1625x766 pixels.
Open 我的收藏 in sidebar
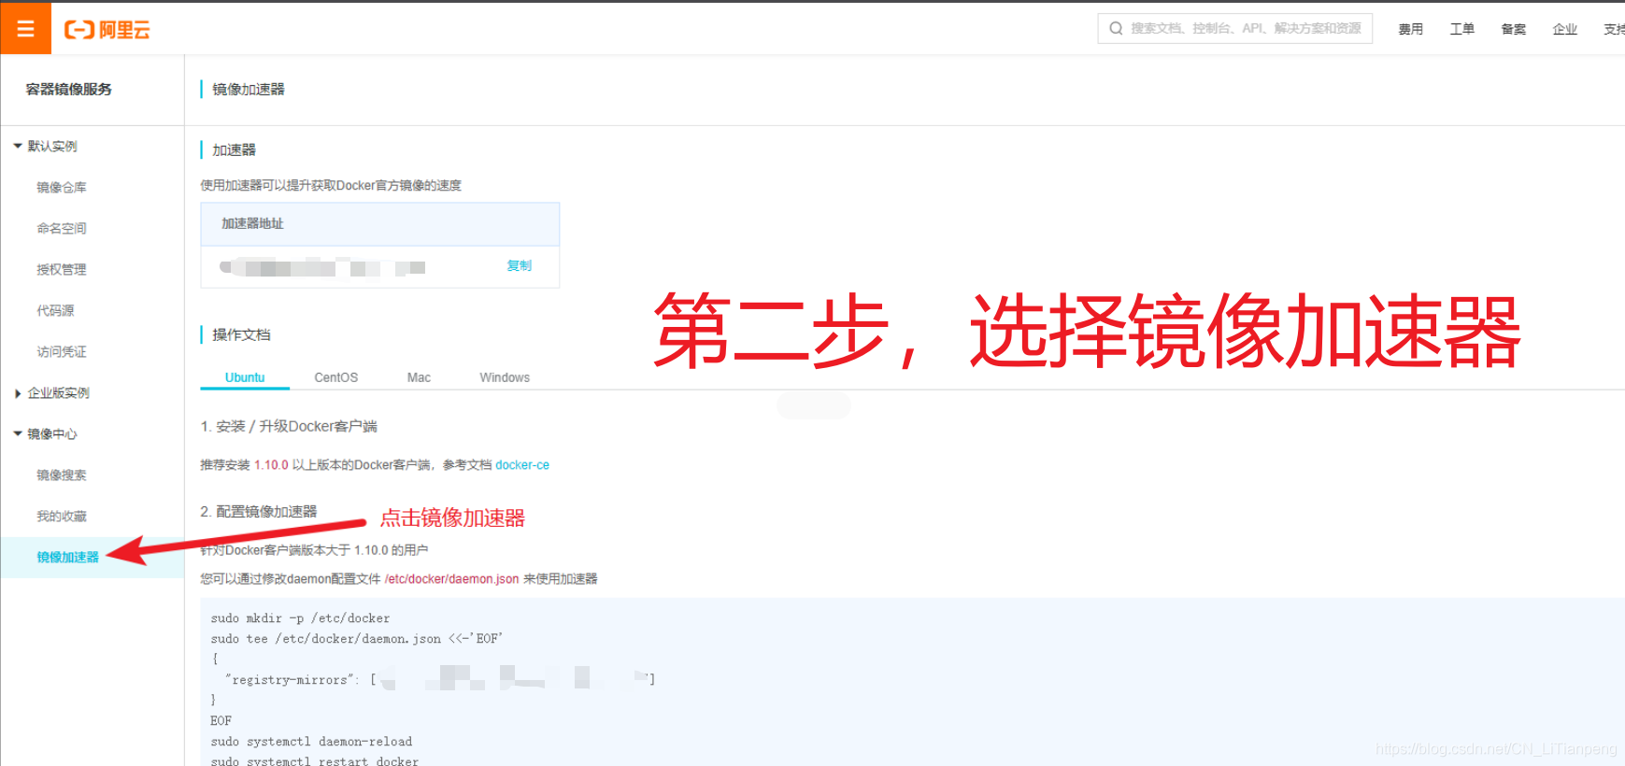point(62,516)
